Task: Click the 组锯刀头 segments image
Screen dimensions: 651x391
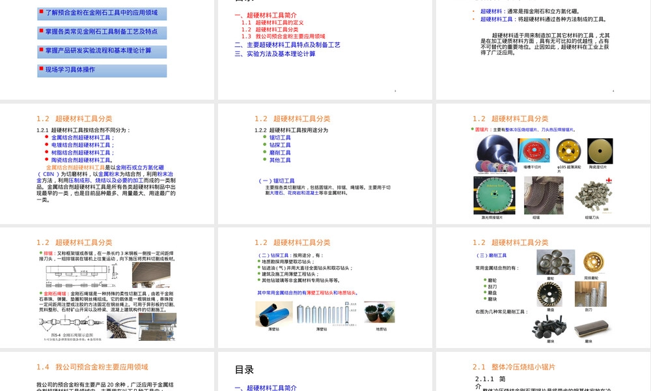Action: (594, 195)
